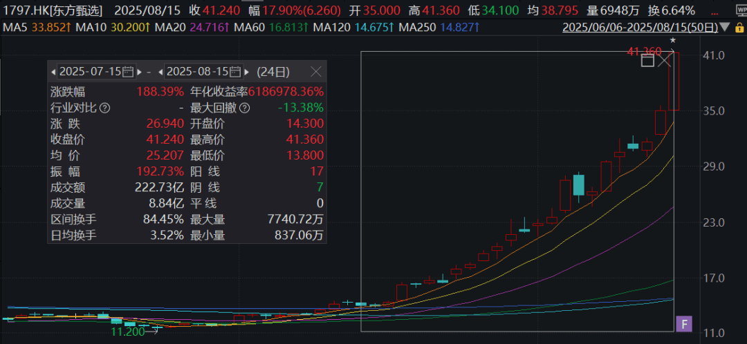
Task: Click the red 41.360 high price marker
Action: point(644,51)
